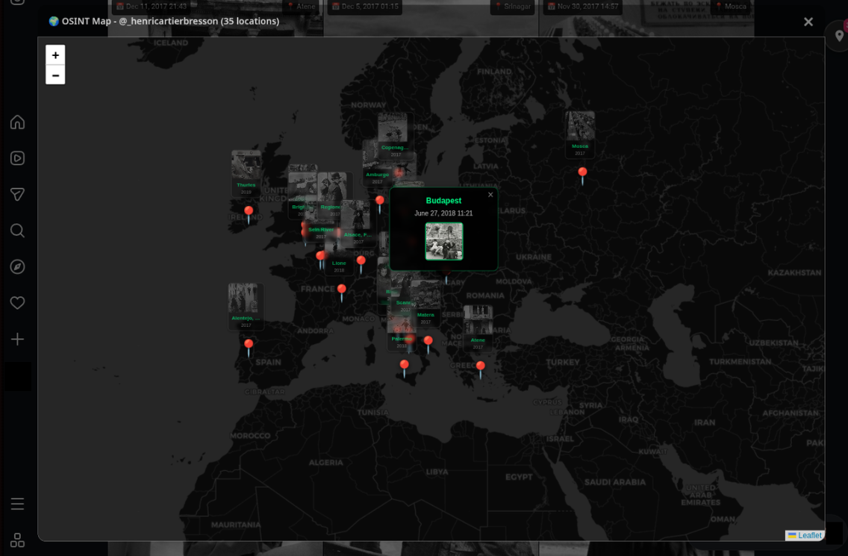This screenshot has width=848, height=556.
Task: Open the hamburger menu icon
Action: pos(17,504)
